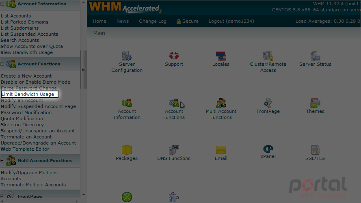Image resolution: width=361 pixels, height=203 pixels.
Task: Click the sidebar scroll down arrow
Action: [83, 195]
